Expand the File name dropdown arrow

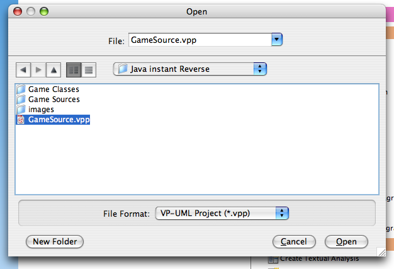tap(277, 40)
